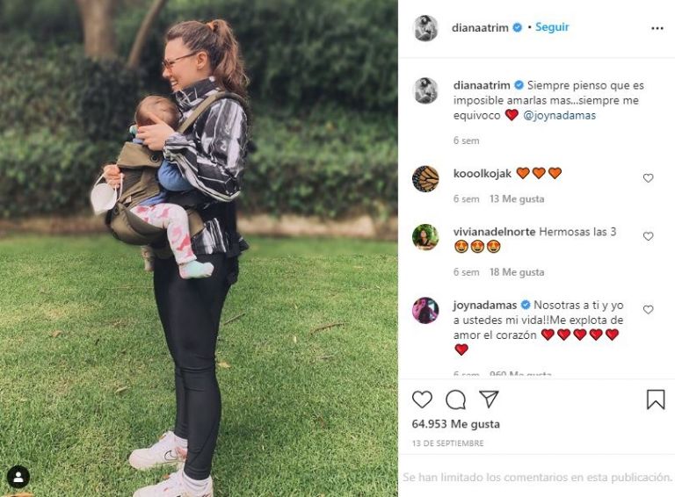This screenshot has width=675, height=497.
Task: Open the three-dot more options menu
Action: coord(657,28)
